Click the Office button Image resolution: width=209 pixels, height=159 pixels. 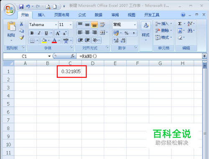10,10
